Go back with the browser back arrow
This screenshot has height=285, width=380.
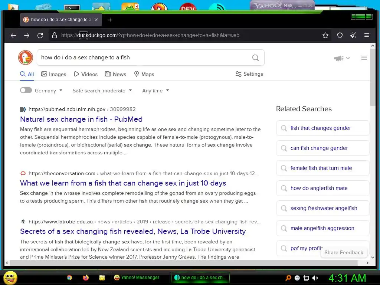coord(13,35)
